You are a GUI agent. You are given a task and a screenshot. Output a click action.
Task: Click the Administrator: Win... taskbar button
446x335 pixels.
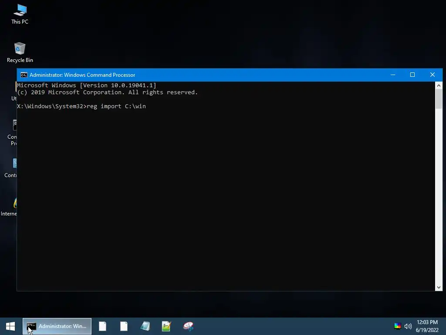[57, 326]
